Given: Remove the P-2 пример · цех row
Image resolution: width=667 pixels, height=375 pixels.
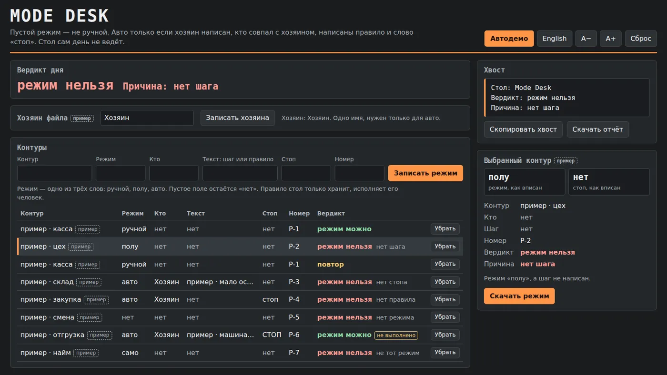Looking at the screenshot, I should tap(445, 247).
